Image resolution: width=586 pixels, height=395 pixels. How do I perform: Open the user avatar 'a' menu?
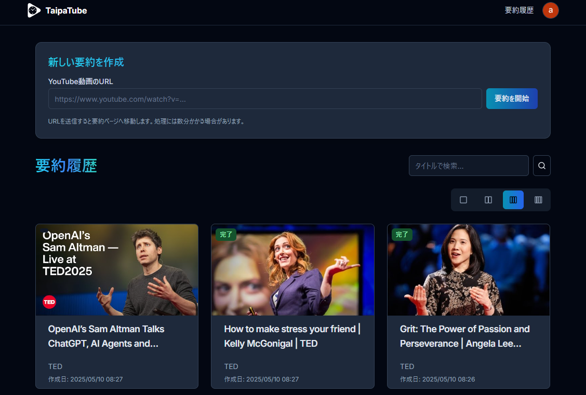pos(550,10)
